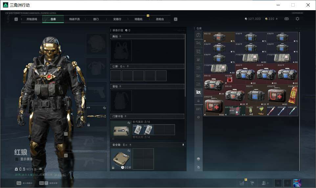Select the red firecracker item
Image resolution: width=316 pixels, height=188 pixels.
pyautogui.click(x=293, y=95)
